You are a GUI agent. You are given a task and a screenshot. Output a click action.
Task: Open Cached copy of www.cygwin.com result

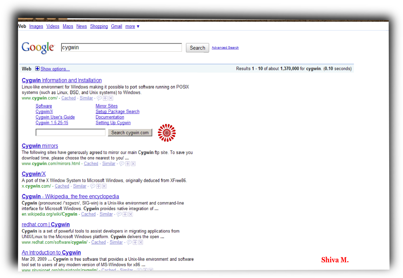(x=69, y=98)
